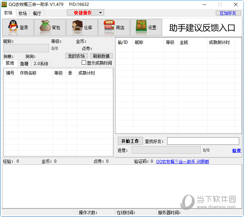
Task: Click the 成熟倒计时 column header
Action: 221,42
